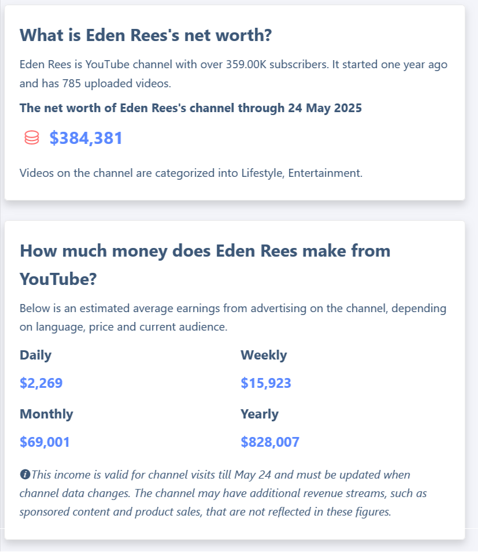Click the "785 uploaded videos" text

(127, 83)
